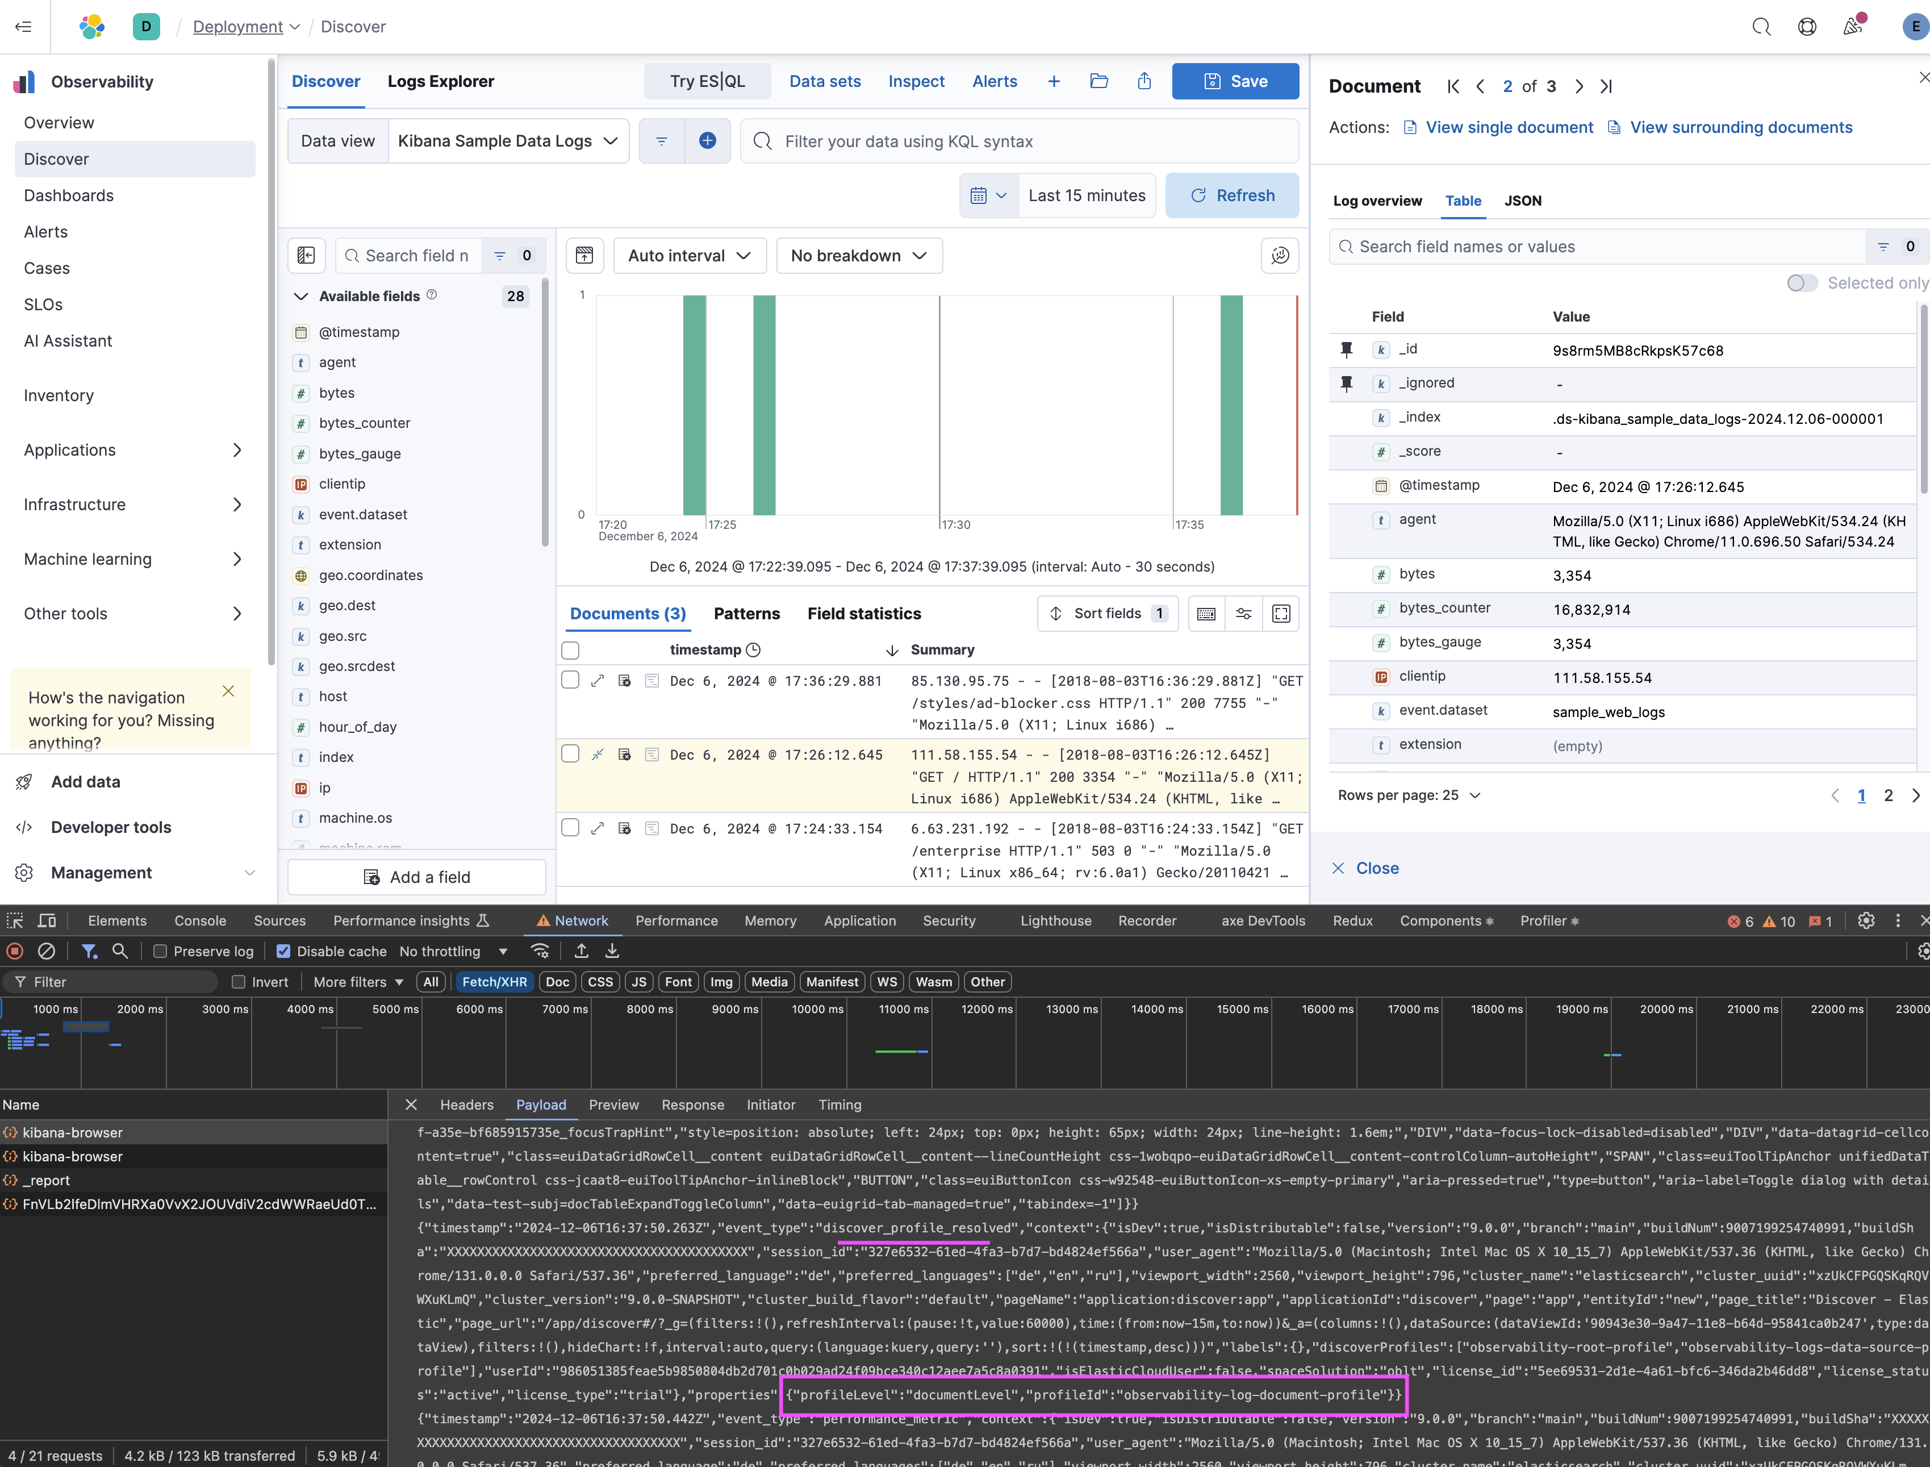Open DevTools settings gear icon

pos(1866,920)
